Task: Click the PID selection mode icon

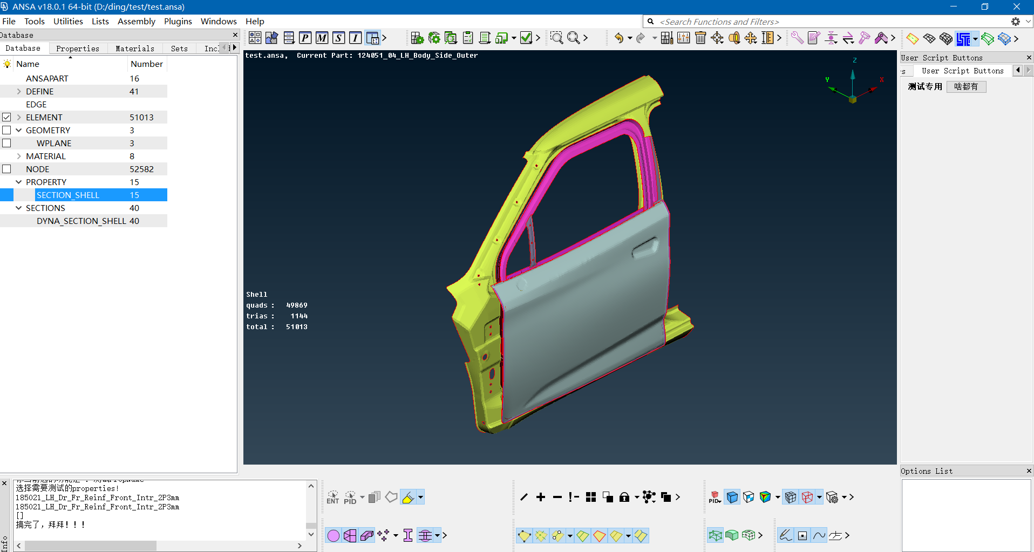Action: click(x=350, y=497)
